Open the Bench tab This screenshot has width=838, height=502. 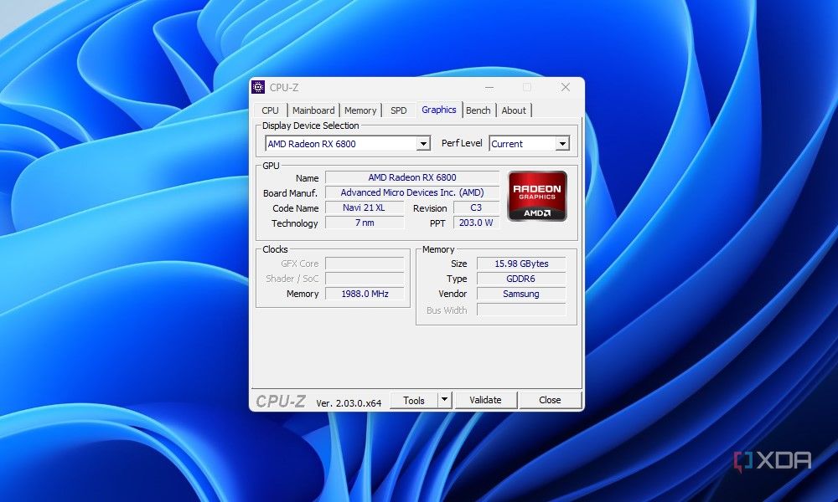coord(478,110)
